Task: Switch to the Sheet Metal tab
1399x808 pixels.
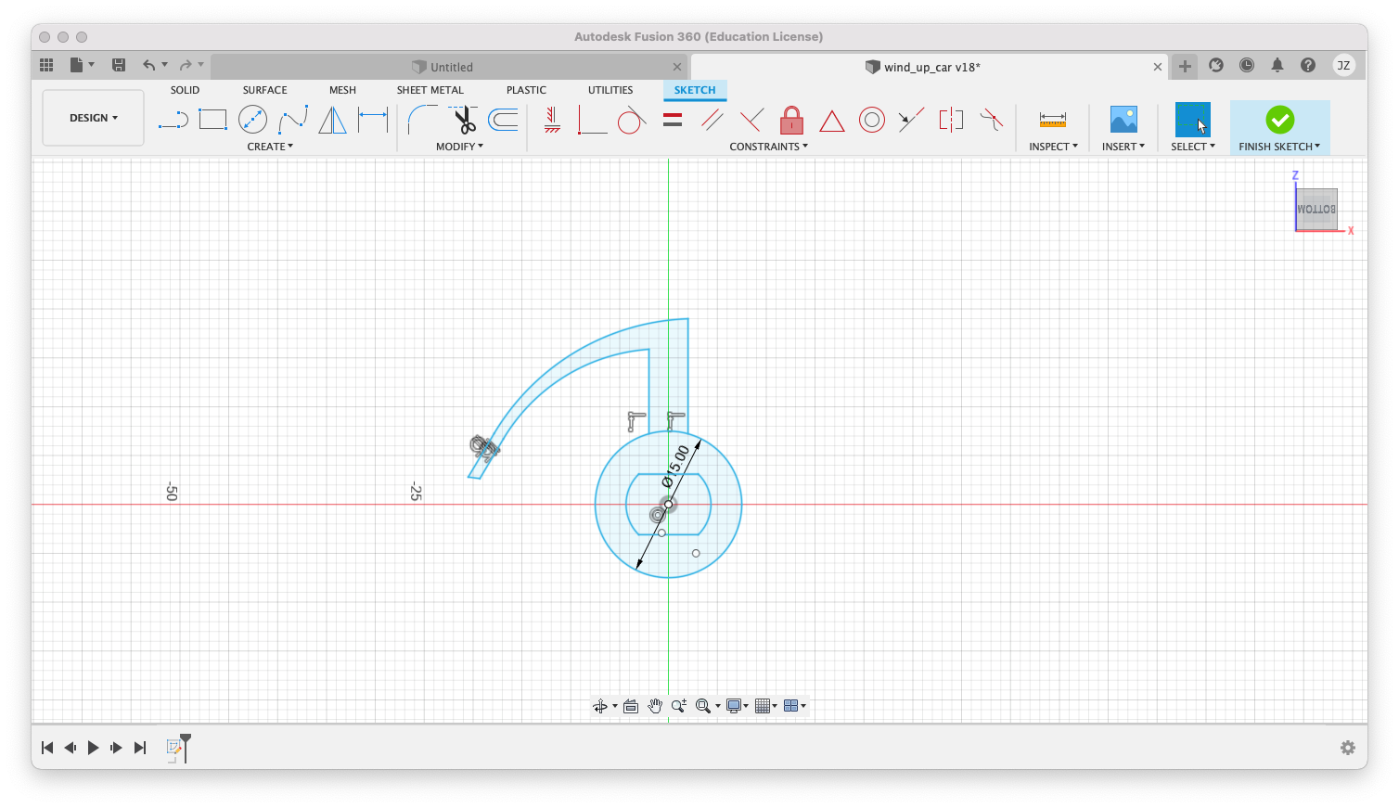Action: pos(430,90)
